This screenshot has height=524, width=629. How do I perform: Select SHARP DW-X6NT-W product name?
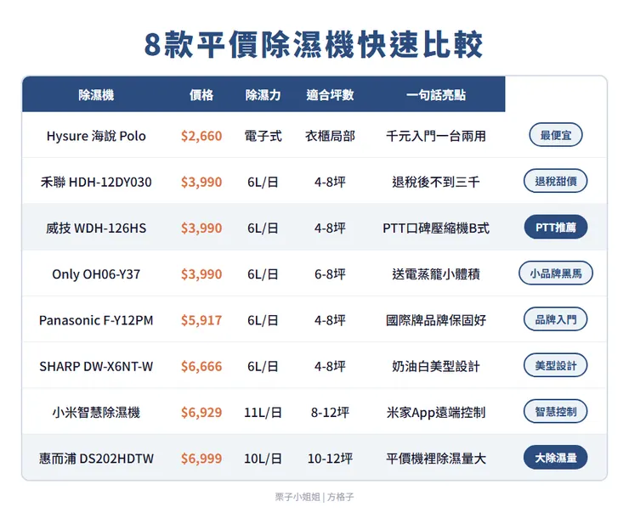[96, 366]
